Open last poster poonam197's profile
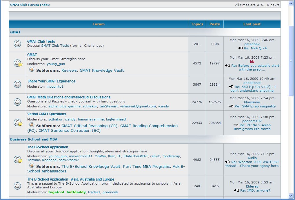This screenshot has height=200, width=295. click(252, 121)
